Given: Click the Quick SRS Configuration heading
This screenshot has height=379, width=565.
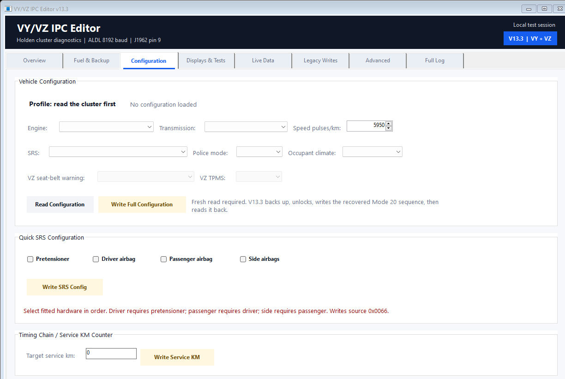Looking at the screenshot, I should coord(51,238).
